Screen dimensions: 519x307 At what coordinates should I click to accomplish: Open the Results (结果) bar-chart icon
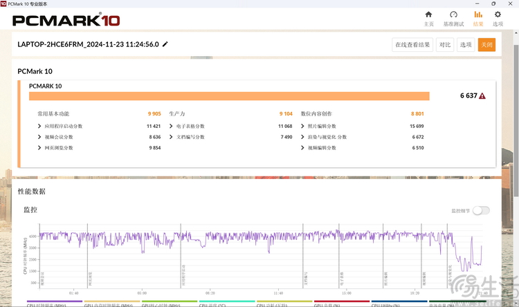tap(478, 15)
